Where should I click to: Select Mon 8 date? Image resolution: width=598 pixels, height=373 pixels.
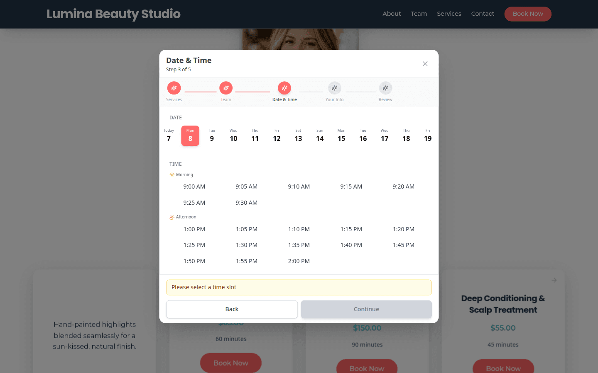pyautogui.click(x=190, y=136)
